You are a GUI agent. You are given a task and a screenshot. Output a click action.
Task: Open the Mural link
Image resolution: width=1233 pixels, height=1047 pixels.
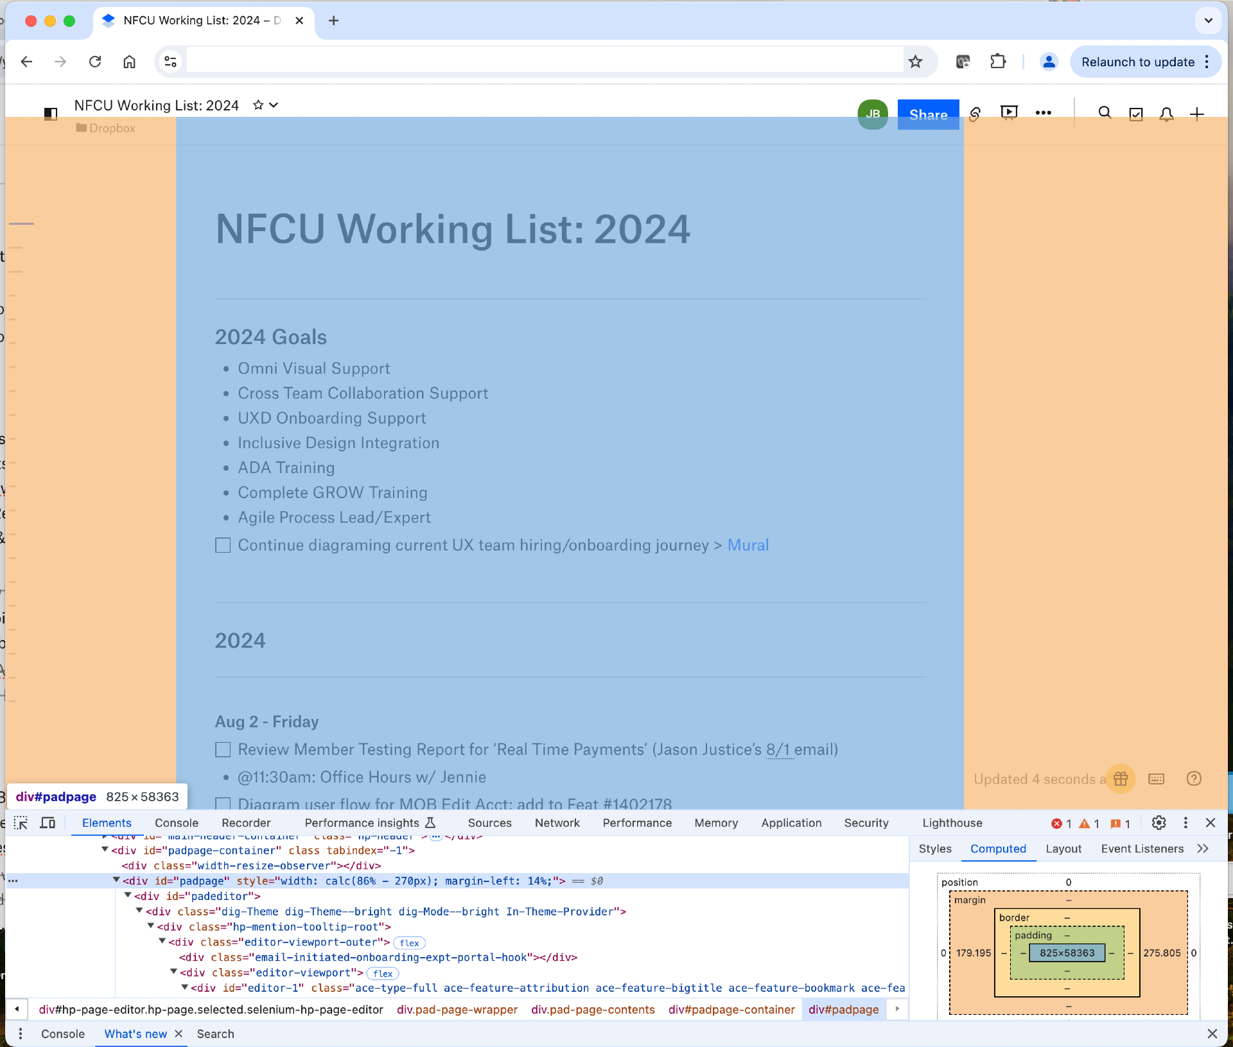tap(748, 546)
